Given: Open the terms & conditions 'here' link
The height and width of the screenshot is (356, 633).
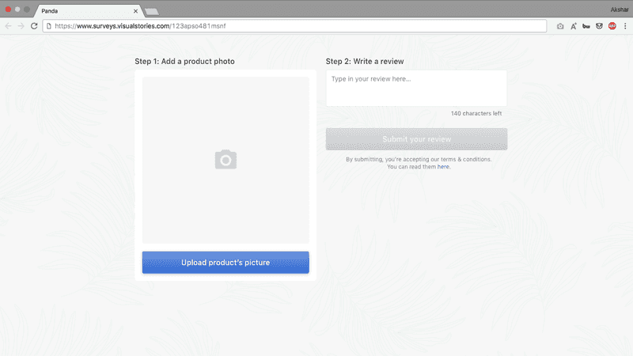Looking at the screenshot, I should pyautogui.click(x=443, y=167).
